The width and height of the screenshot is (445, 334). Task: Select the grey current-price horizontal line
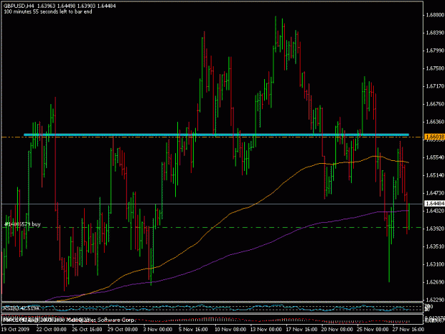point(212,204)
